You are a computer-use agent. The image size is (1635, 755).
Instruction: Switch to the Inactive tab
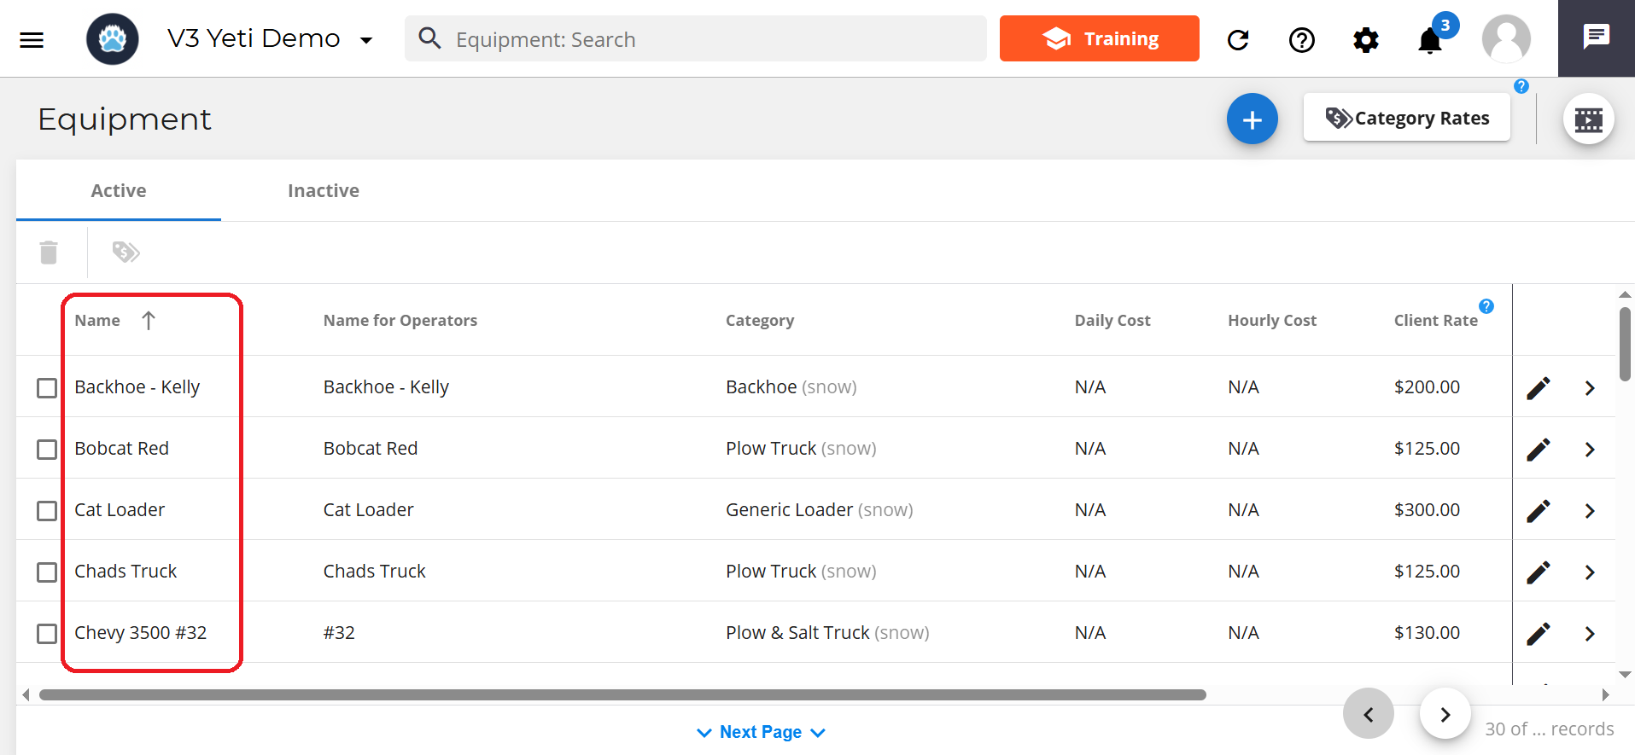323,190
